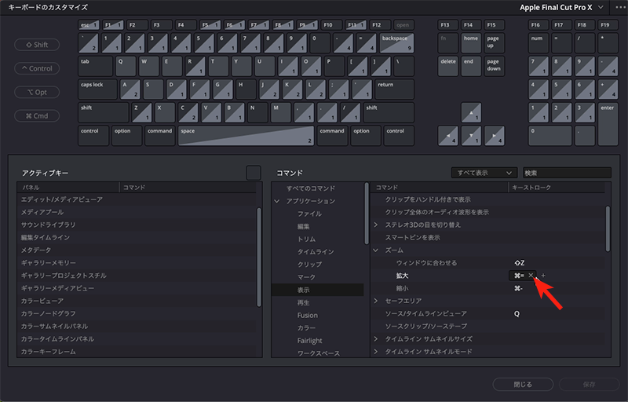Open the three-dot options menu
The width and height of the screenshot is (628, 402).
pyautogui.click(x=619, y=7)
